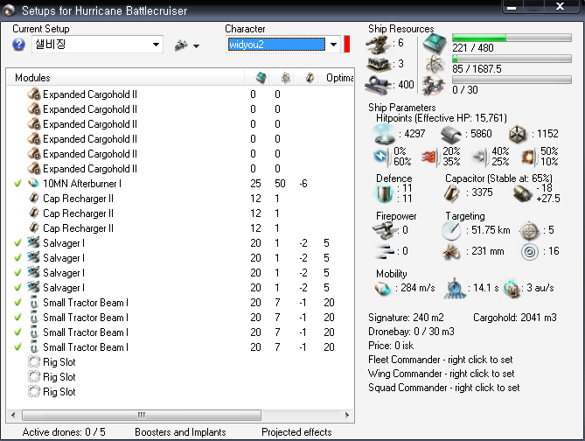Click the capacitor icon showing 3375

tap(452, 193)
